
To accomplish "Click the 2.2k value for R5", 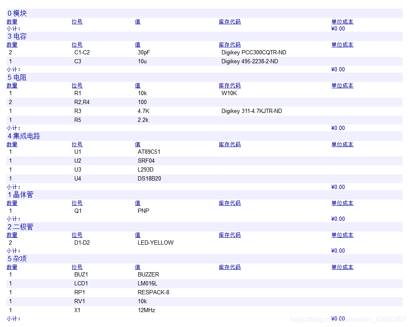I will 143,120.
